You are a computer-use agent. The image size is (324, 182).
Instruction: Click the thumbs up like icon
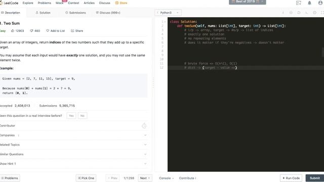tap(13, 31)
